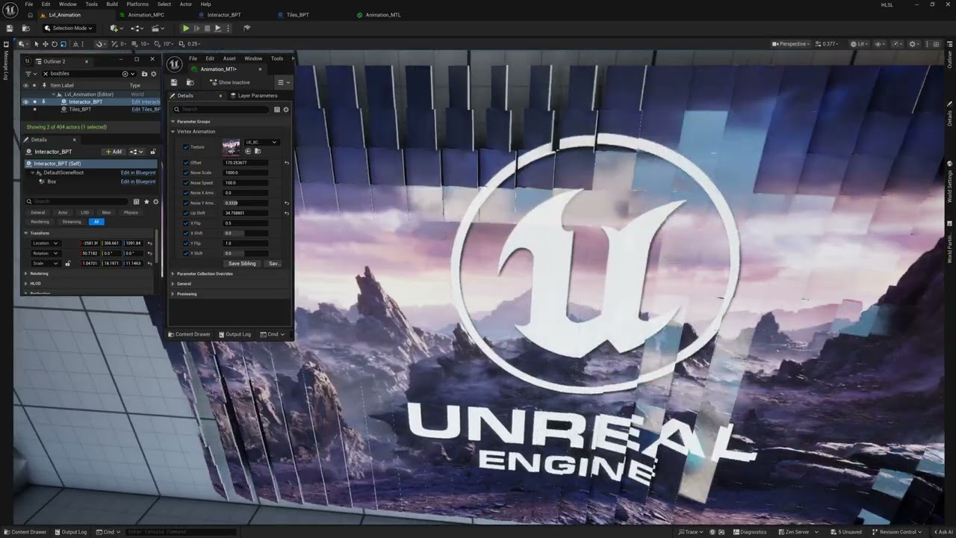Click Outliner settings gear icon
Screen dimensions: 956x538
tap(154, 74)
